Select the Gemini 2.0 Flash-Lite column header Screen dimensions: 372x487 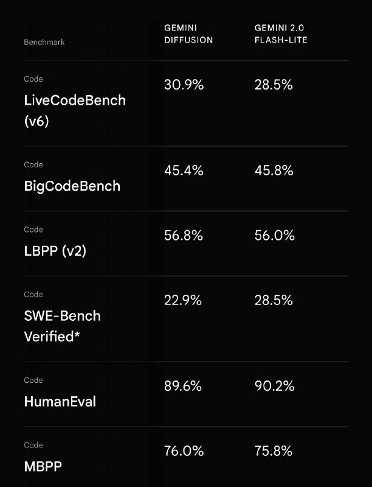coord(281,34)
